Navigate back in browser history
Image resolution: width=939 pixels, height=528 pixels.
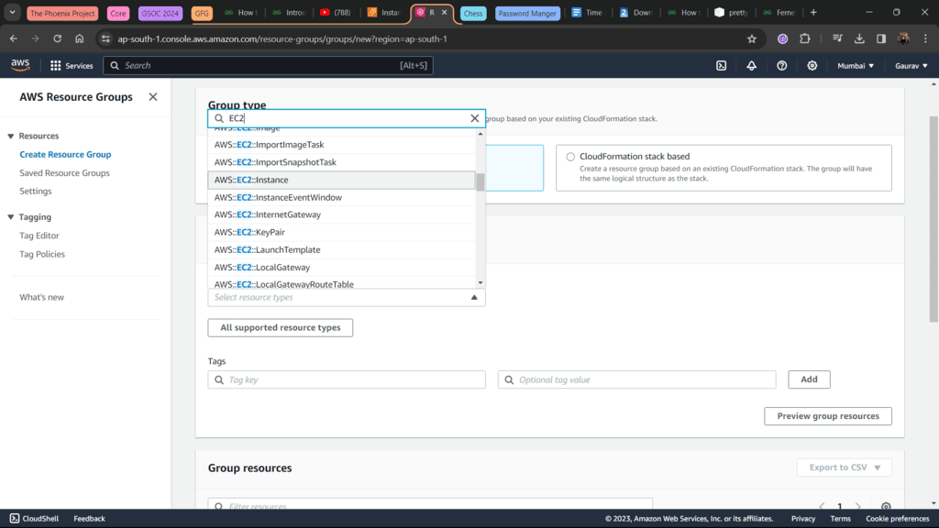click(13, 38)
